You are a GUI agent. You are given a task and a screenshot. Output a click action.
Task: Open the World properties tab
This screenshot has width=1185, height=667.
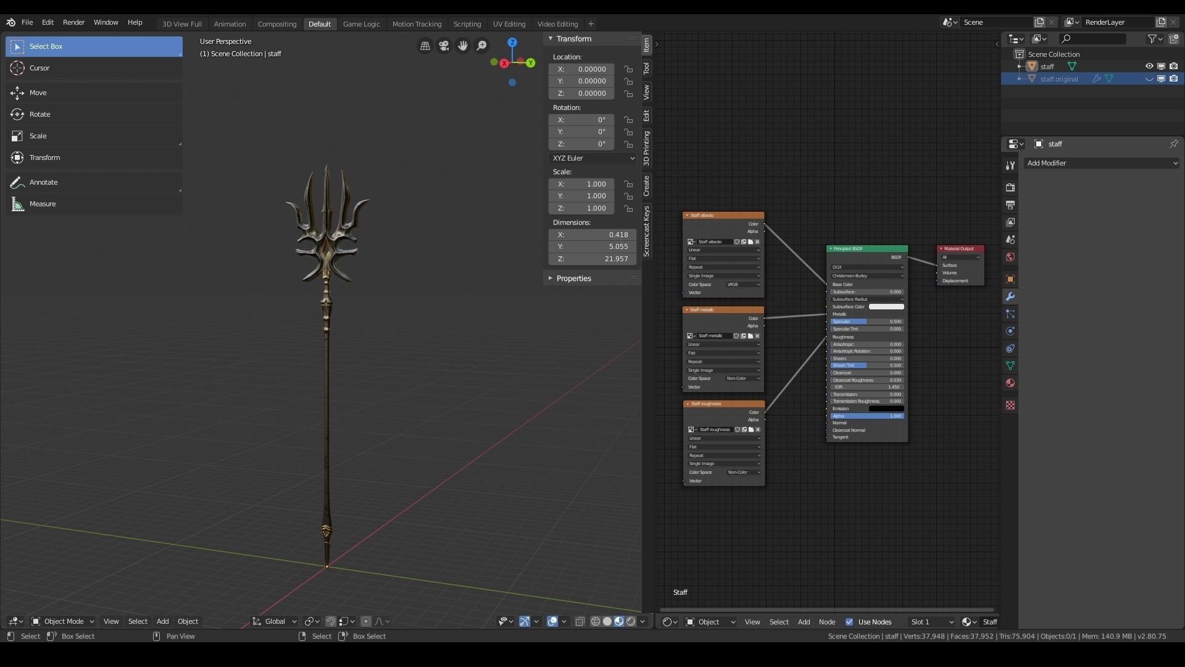pos(1010,258)
